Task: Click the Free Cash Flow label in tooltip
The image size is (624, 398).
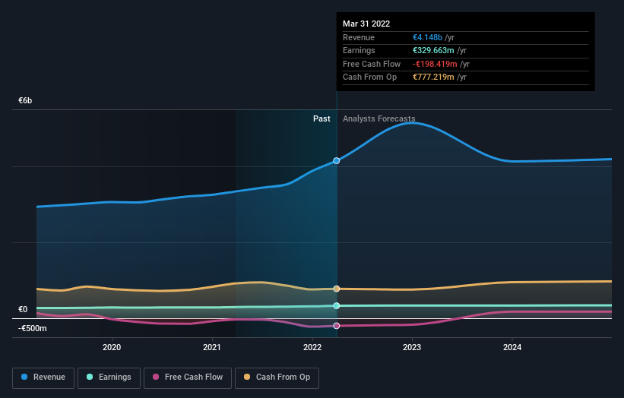Action: [372, 64]
